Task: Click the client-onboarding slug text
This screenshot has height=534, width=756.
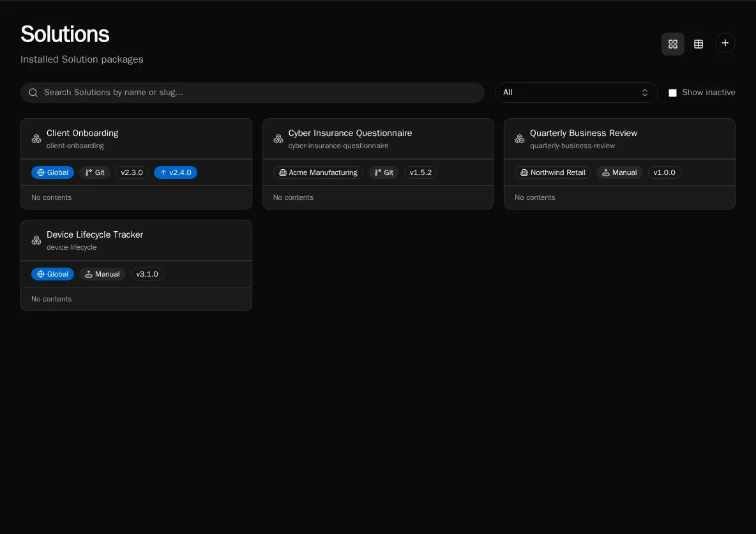Action: (75, 146)
